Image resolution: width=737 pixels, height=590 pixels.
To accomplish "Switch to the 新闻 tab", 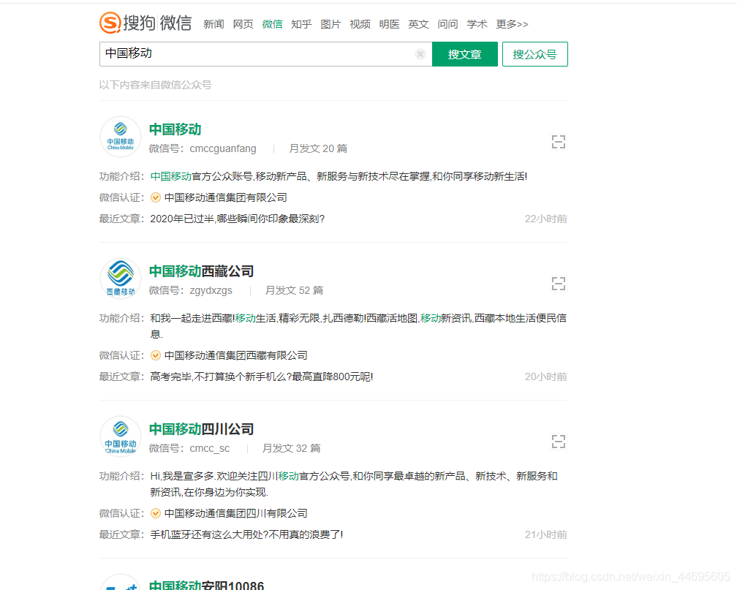I will pyautogui.click(x=213, y=24).
